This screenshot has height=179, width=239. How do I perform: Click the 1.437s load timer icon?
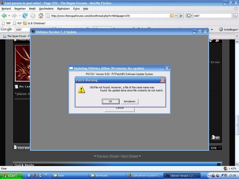pos(226,169)
